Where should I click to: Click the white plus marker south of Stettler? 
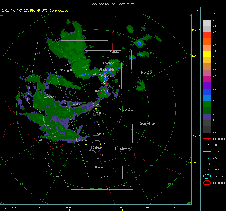pyautogui.click(x=142, y=101)
